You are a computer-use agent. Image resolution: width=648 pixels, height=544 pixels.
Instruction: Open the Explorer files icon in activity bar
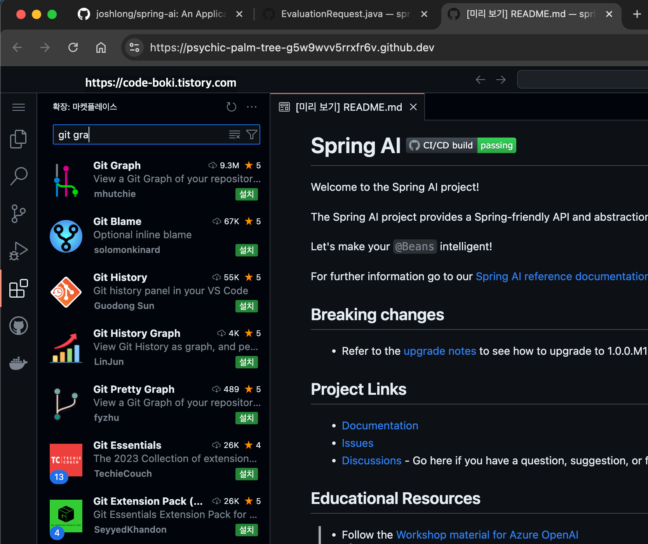coord(18,139)
